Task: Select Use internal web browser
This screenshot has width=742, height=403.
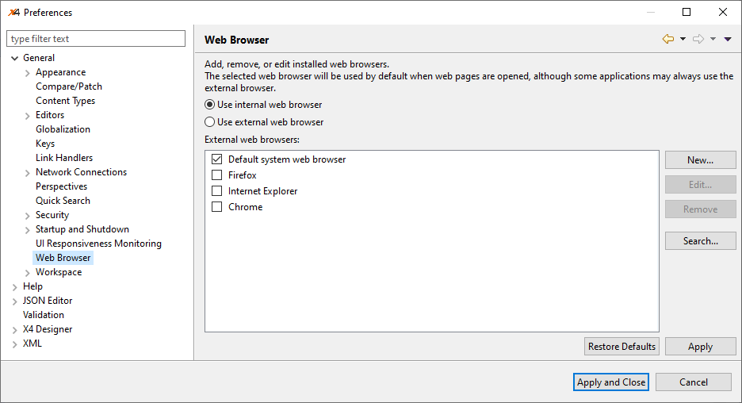Action: click(210, 105)
